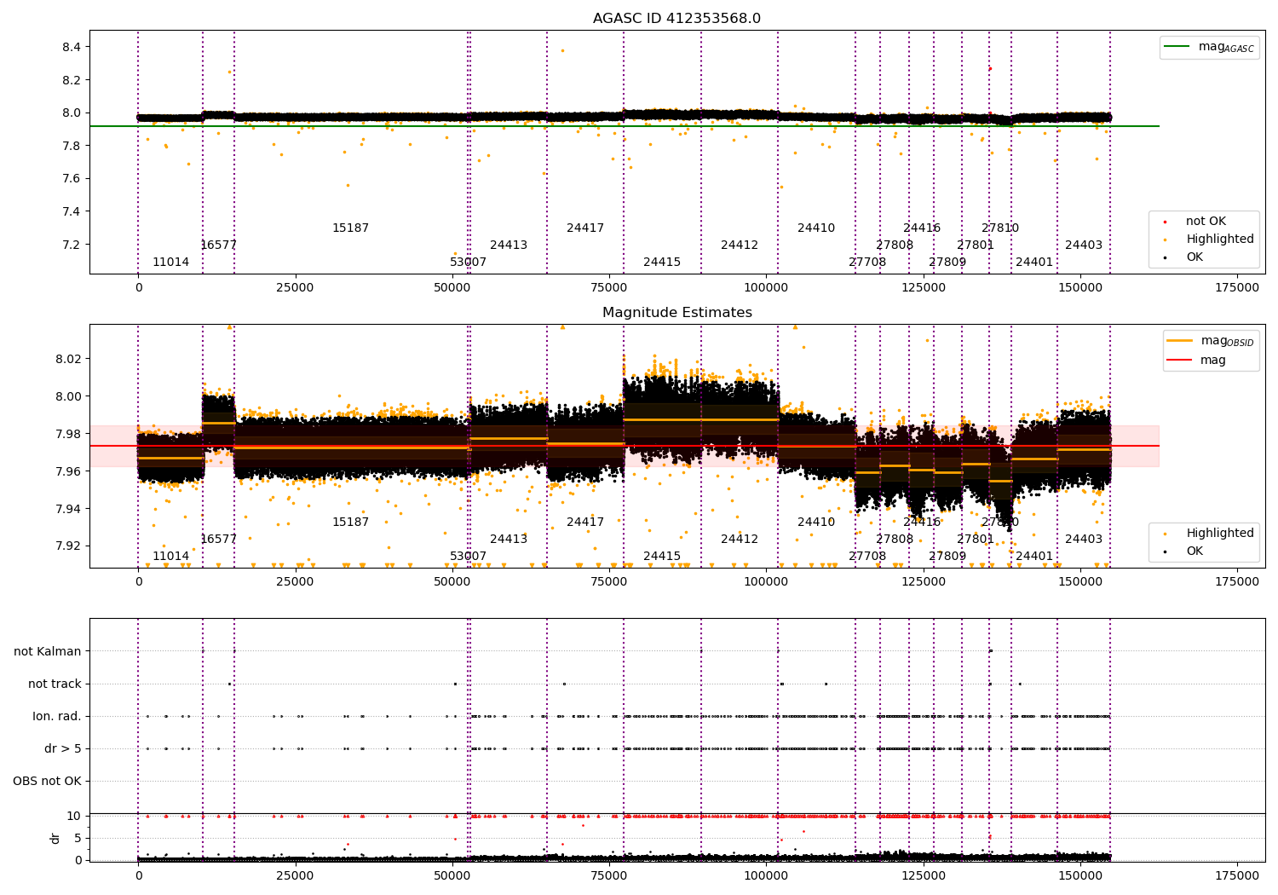Image resolution: width=1278 pixels, height=895 pixels.
Task: Click obsid label 24415 in Magnitude Estimates plot
Action: [662, 557]
